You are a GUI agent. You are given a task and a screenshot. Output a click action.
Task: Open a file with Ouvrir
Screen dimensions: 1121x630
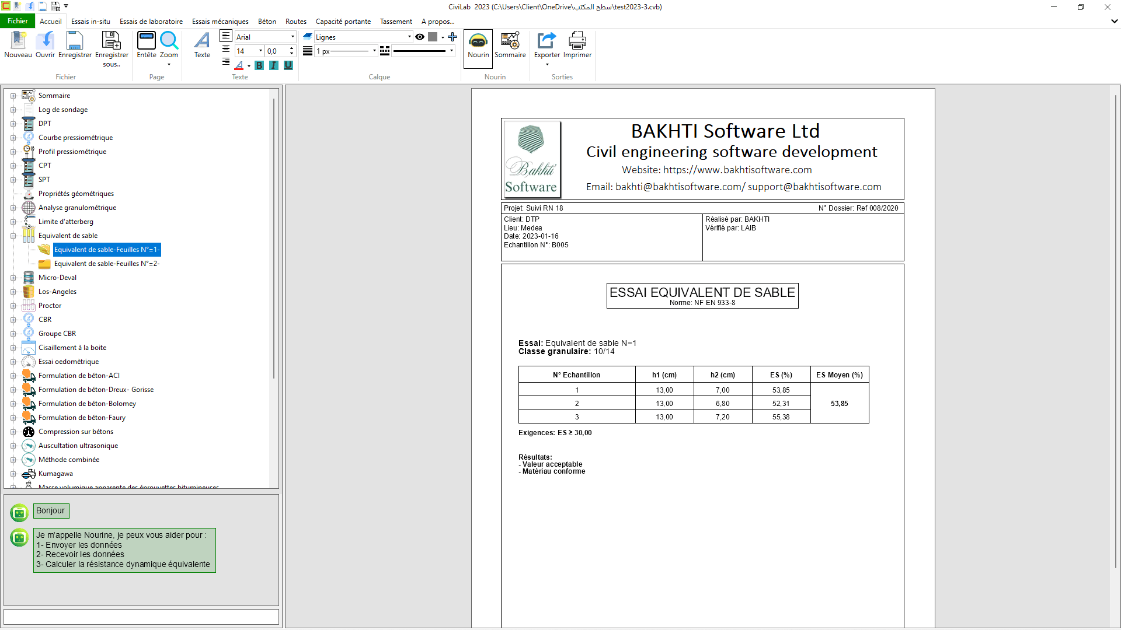pyautogui.click(x=45, y=45)
